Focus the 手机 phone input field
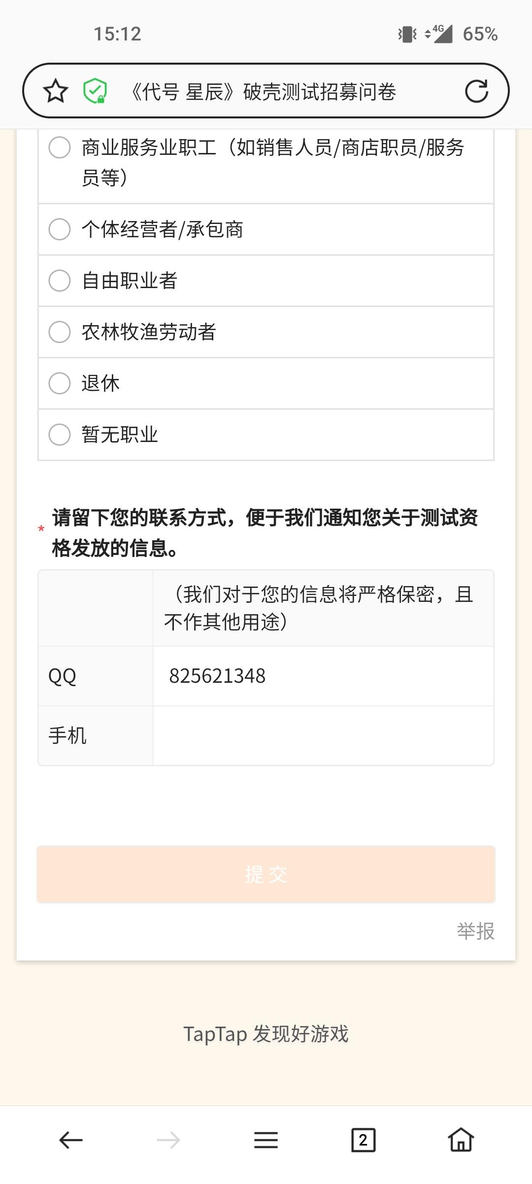Viewport: 532px width, 1184px height. tap(323, 736)
